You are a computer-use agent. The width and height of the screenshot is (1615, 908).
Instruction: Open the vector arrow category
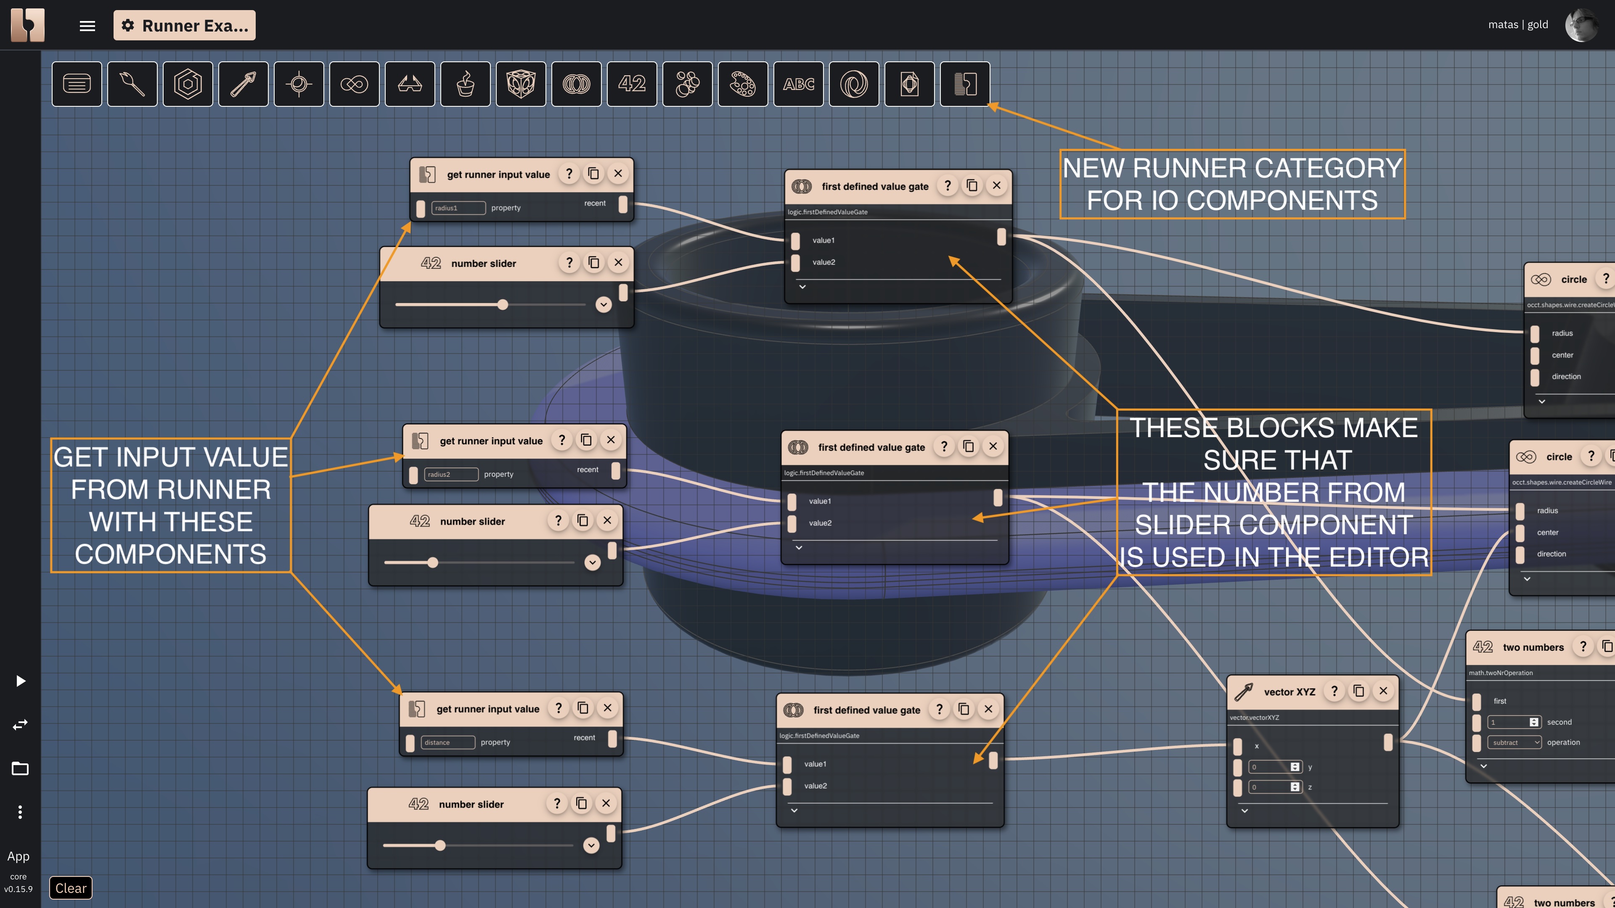click(243, 84)
